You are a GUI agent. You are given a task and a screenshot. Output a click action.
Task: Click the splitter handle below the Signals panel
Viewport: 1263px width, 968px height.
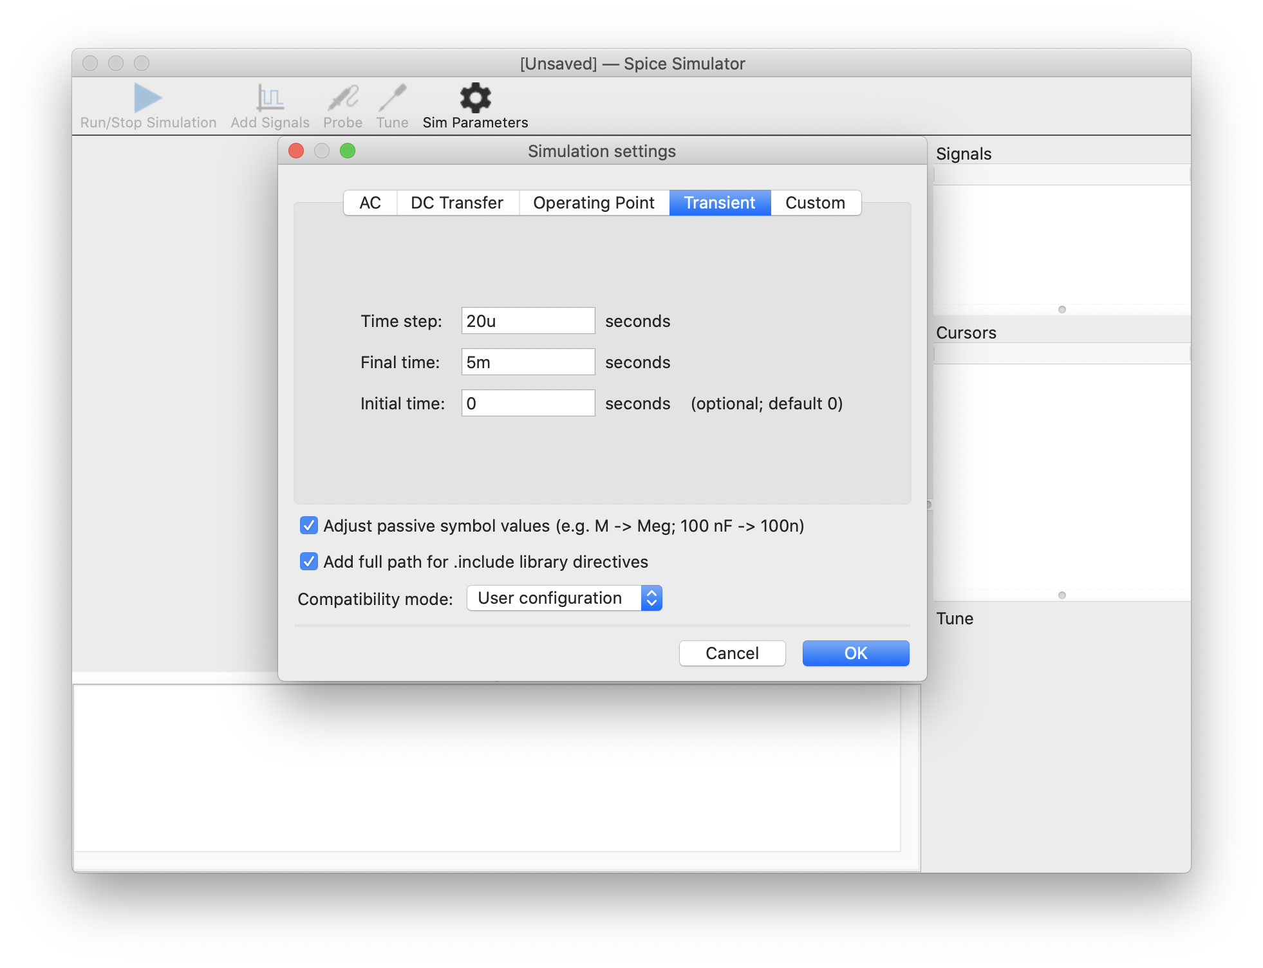point(1062,310)
